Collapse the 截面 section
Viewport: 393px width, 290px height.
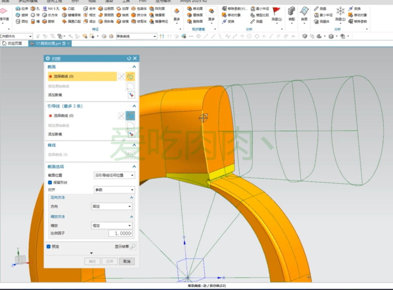click(x=134, y=67)
